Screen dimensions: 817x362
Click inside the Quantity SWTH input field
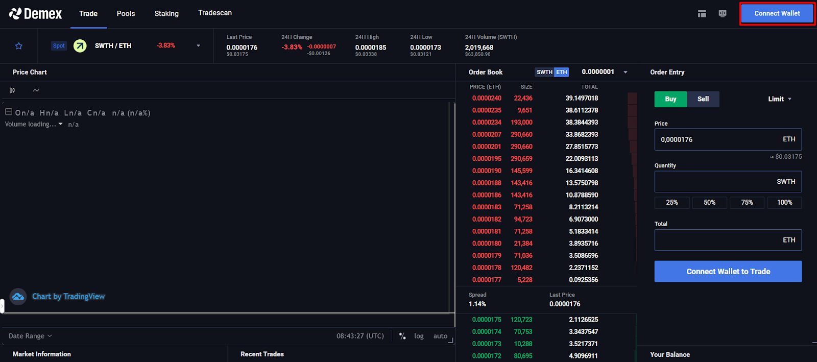coord(728,182)
